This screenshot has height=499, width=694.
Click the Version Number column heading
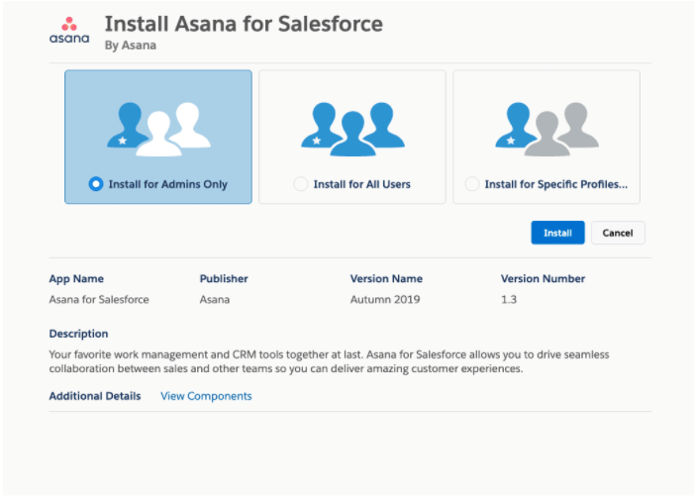tap(543, 279)
